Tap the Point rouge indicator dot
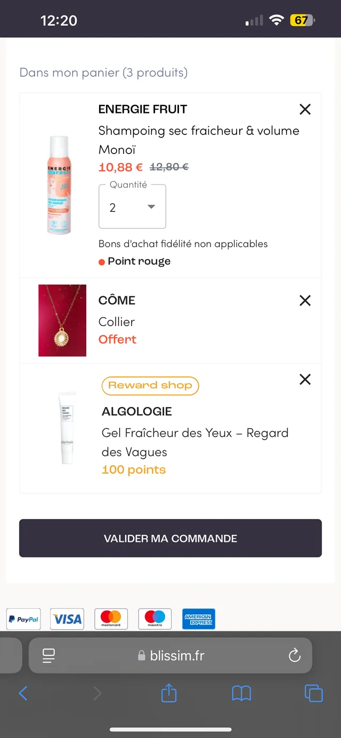 click(102, 262)
